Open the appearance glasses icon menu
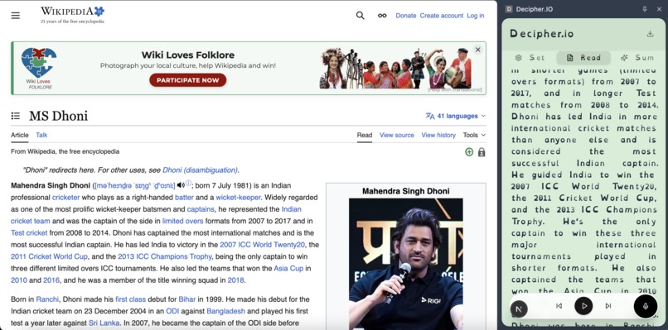668x330 pixels. [x=382, y=16]
